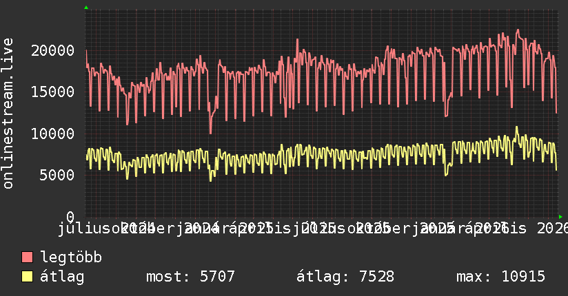This screenshot has width=568, height=296.
Task: Click the pink legtöbb legend swatch
Action: [27, 257]
